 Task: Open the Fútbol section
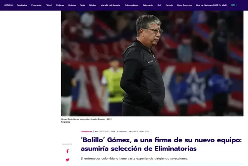tap(49, 5)
